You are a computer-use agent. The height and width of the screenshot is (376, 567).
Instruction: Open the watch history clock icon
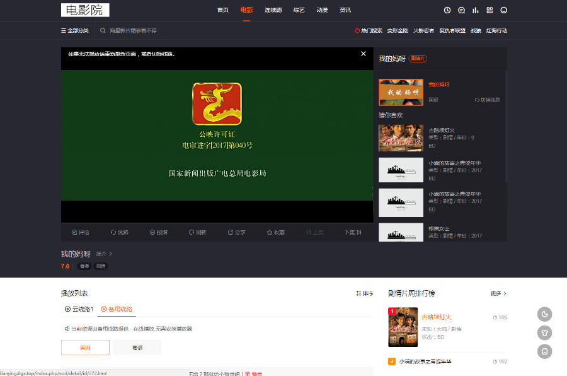tap(447, 10)
